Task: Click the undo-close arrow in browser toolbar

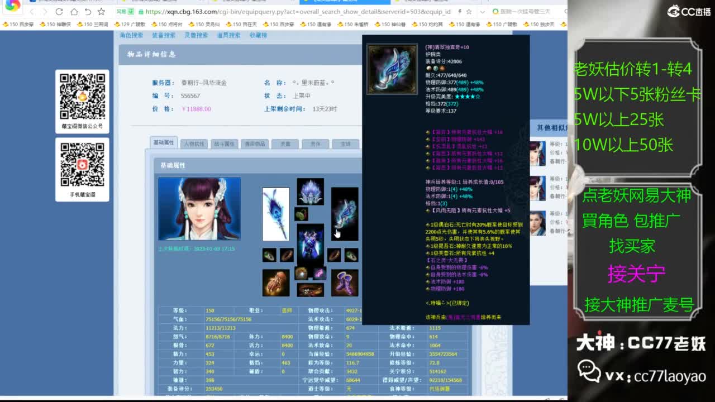Action: pyautogui.click(x=88, y=12)
